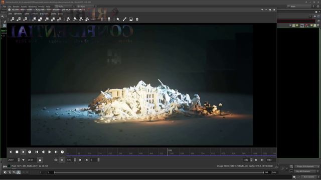Reset range start with the x left of 0

pos(87,160)
